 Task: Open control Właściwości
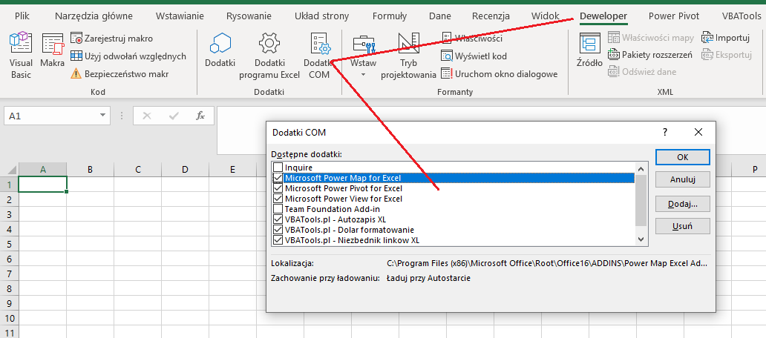[x=472, y=38]
